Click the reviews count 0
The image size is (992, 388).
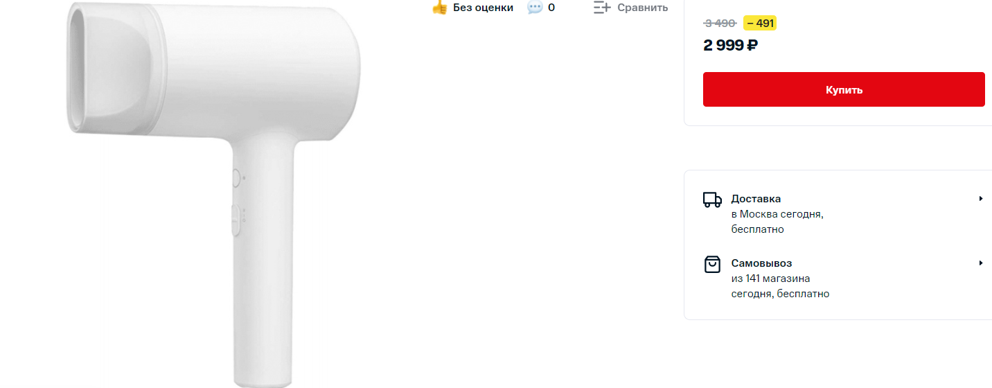pos(551,8)
